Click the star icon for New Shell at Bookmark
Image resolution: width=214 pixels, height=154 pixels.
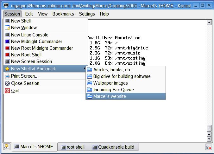pyautogui.click(x=7, y=69)
